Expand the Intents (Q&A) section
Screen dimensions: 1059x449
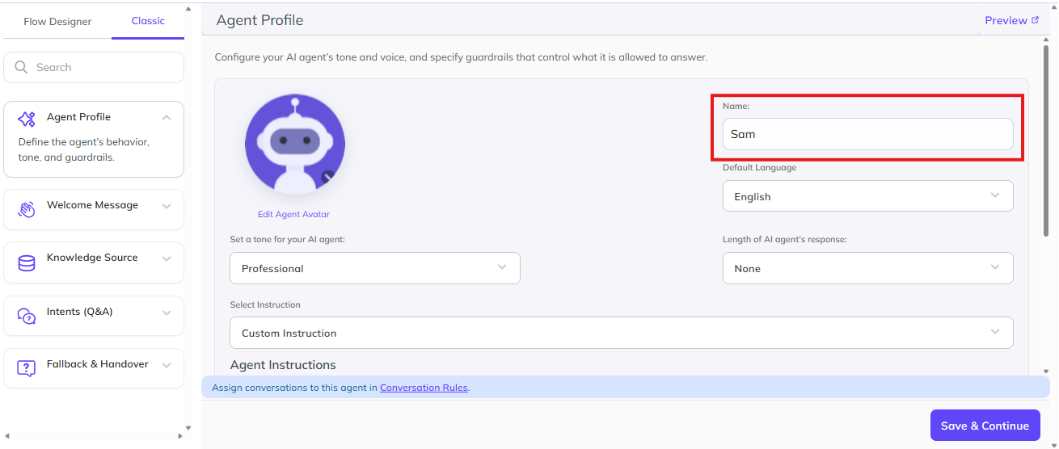[x=167, y=313]
